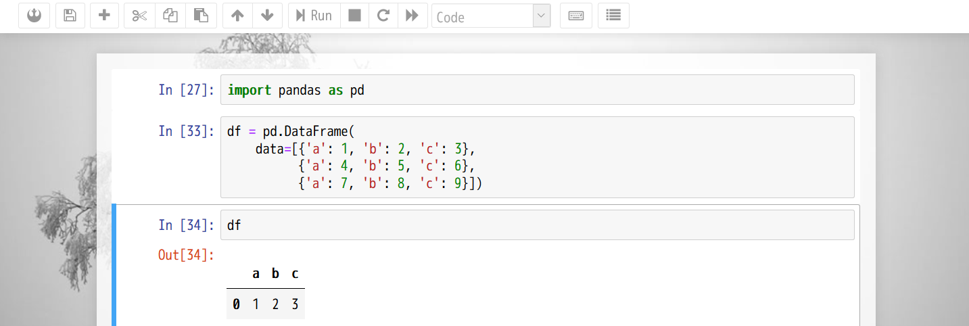Click the list icon toolbar button

tap(613, 16)
